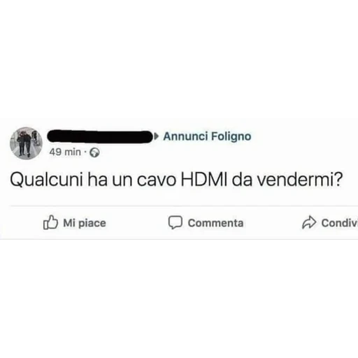
Task: Click the curved share arrow icon
Action: pos(309,222)
